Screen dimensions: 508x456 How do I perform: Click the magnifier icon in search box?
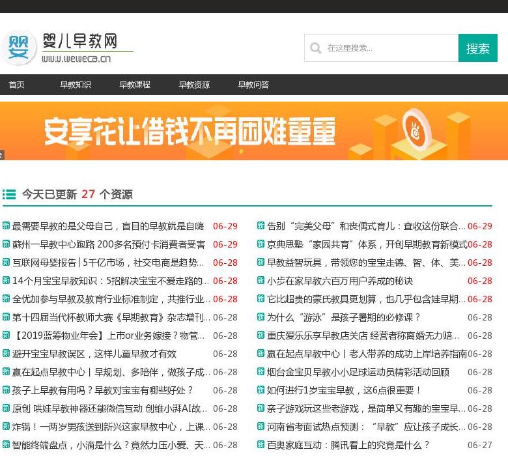coord(315,48)
